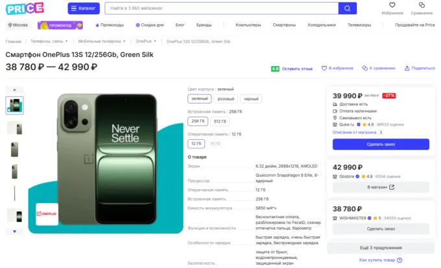This screenshot has width=441, height=268.
Task: Select the last thumbnail in the strip
Action: pyautogui.click(x=15, y=216)
